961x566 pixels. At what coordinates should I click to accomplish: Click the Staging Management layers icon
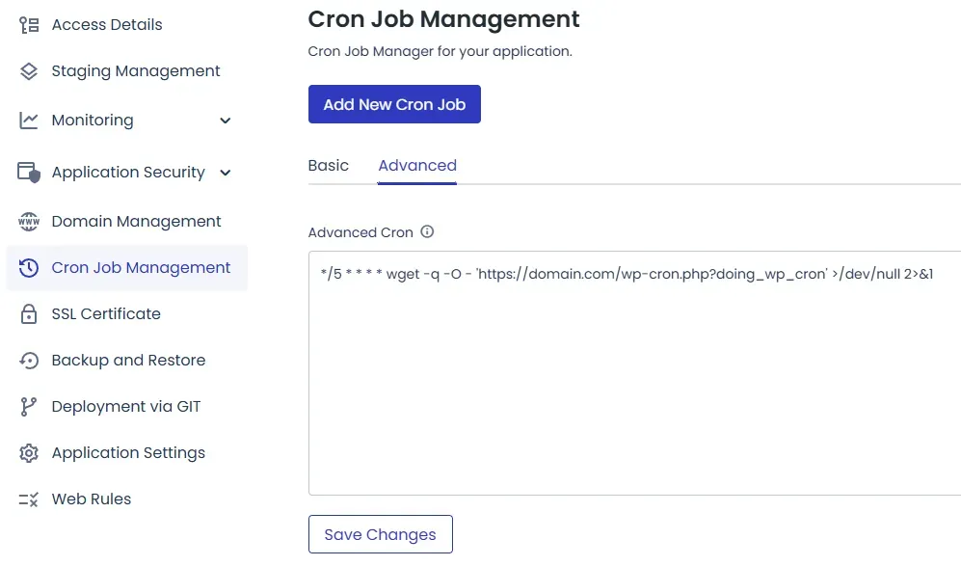tap(29, 71)
